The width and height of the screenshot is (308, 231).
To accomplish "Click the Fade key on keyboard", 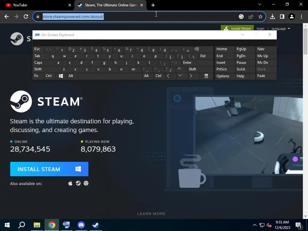I will coord(266,76).
